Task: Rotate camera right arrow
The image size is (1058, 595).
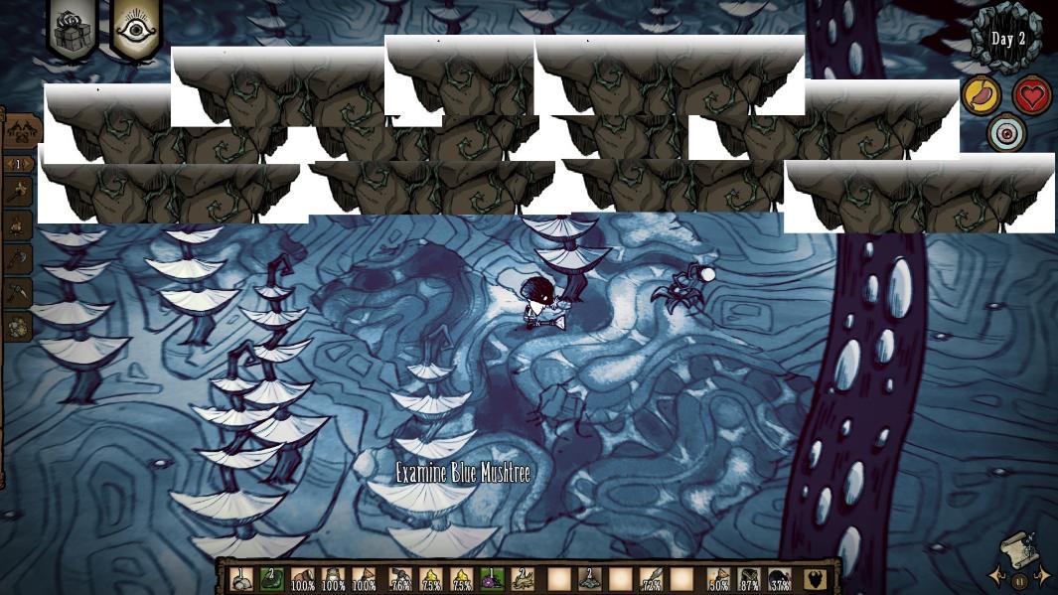Action: point(1043,577)
